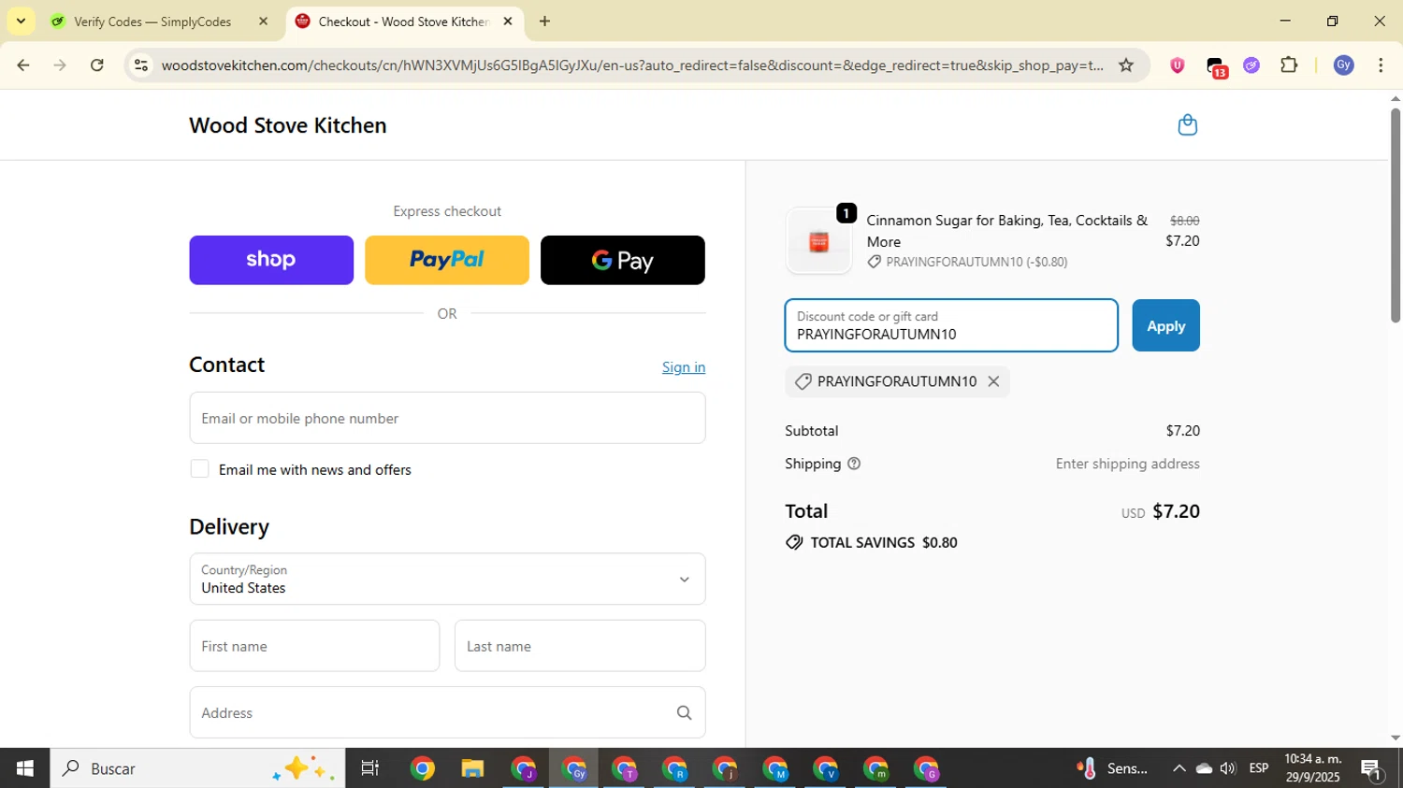
Task: Open the OneDrive cloud tray icon
Action: coord(1204,768)
